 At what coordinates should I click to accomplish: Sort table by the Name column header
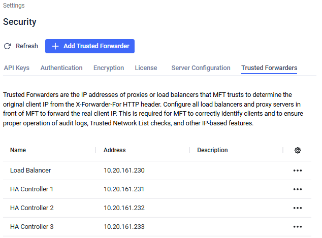click(x=18, y=150)
